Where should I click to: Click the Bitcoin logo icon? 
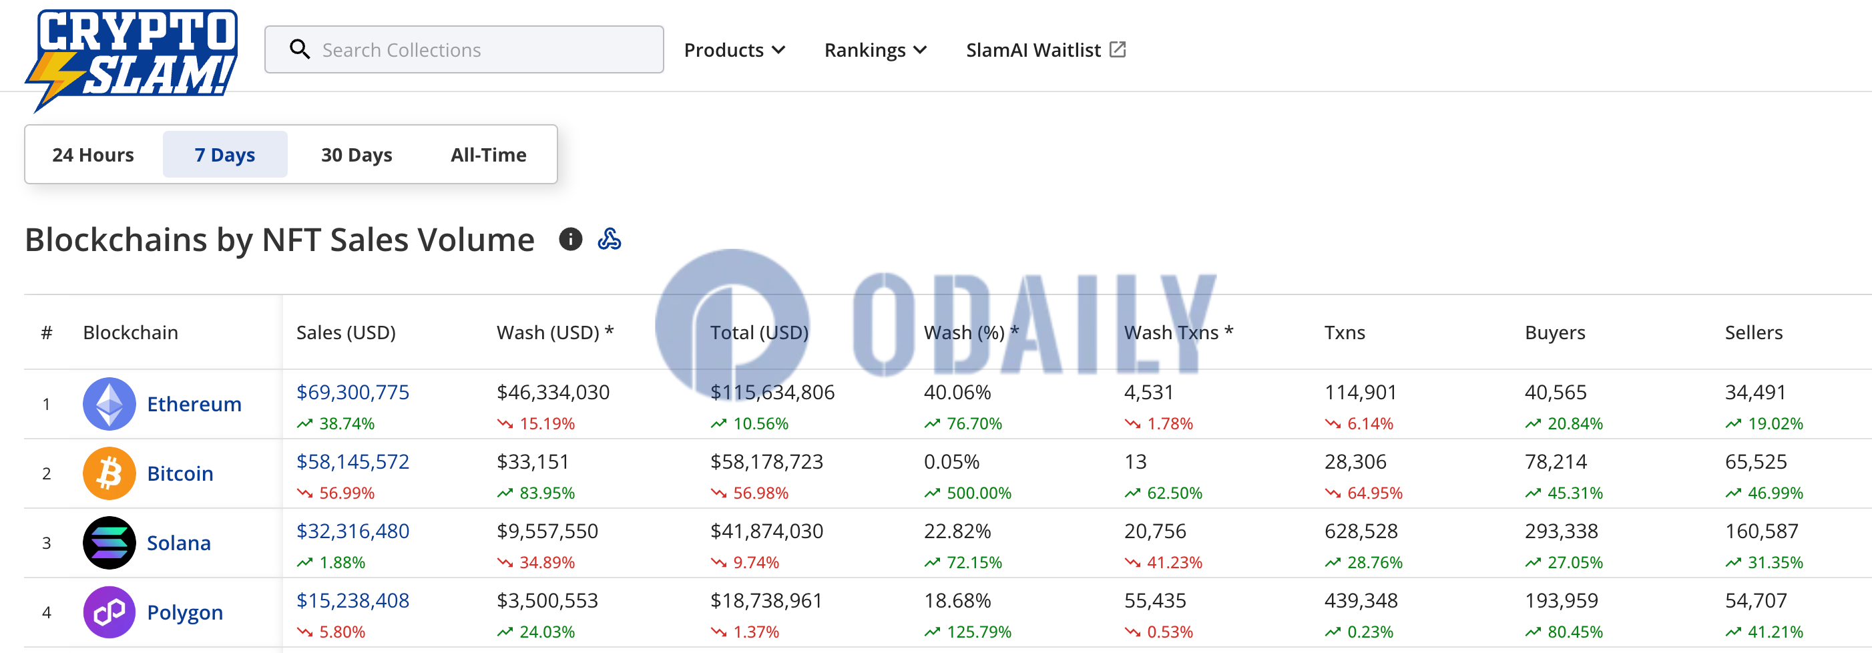[x=109, y=473]
